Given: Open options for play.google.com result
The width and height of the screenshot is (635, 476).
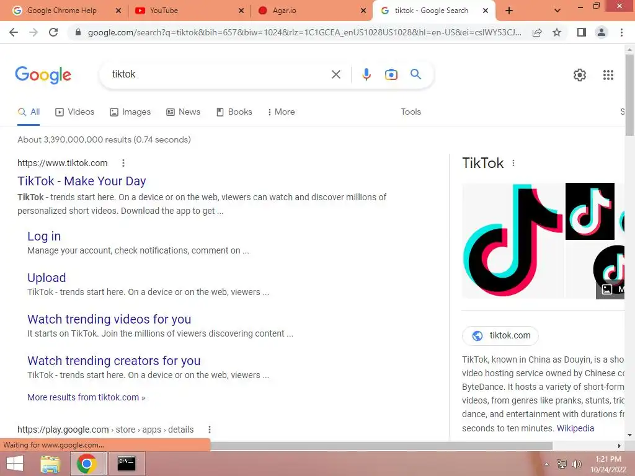Looking at the screenshot, I should click(210, 430).
